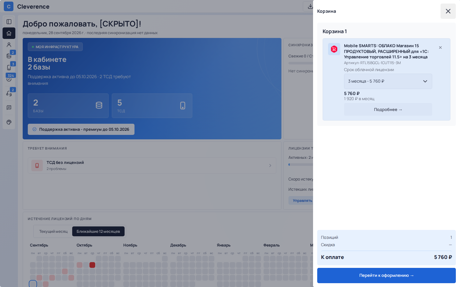Proceed with Перейти к оформлению button
Viewport: 460px width, 287px height.
click(x=387, y=276)
